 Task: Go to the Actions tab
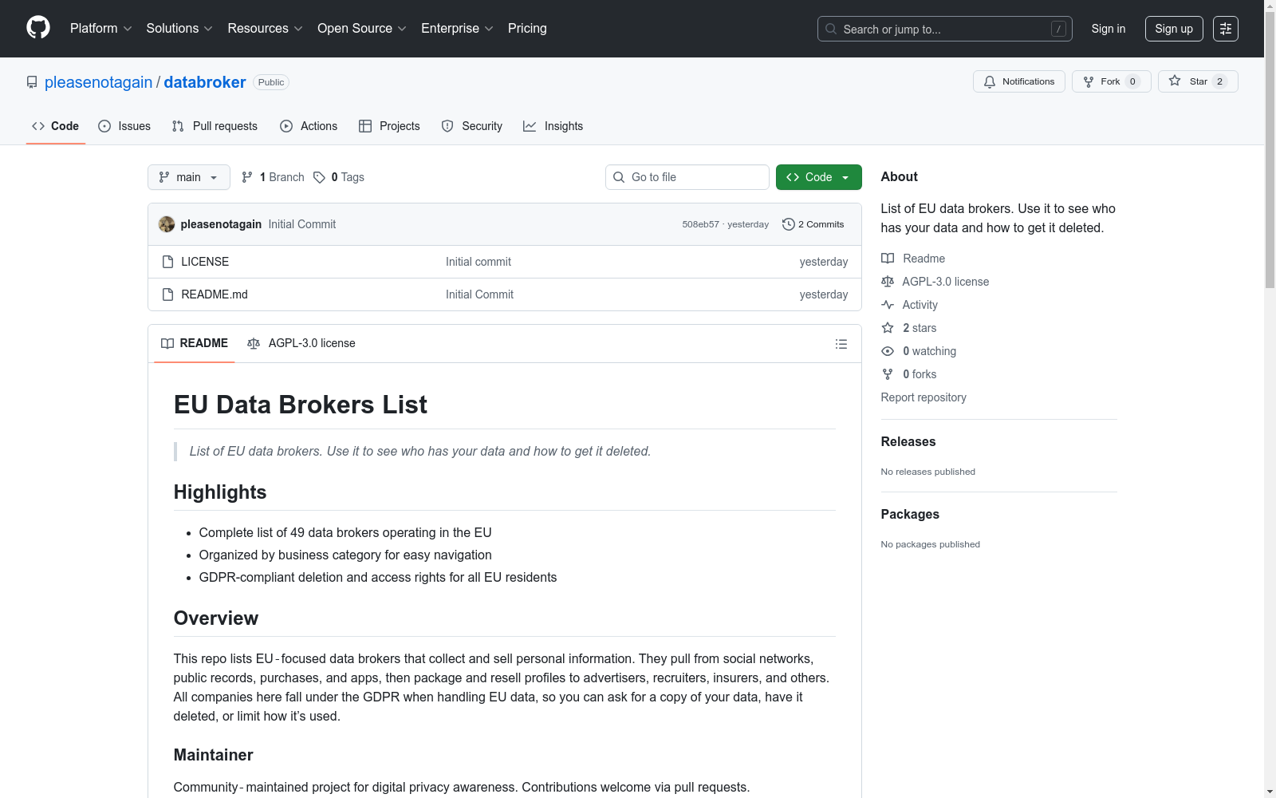click(x=309, y=126)
